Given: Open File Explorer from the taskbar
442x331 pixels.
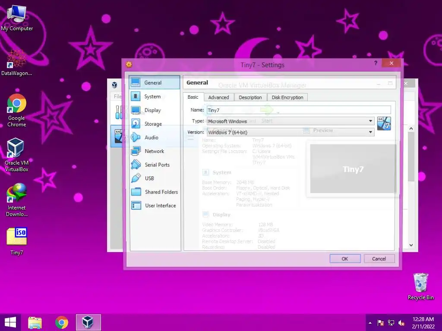Looking at the screenshot, I should point(35,322).
